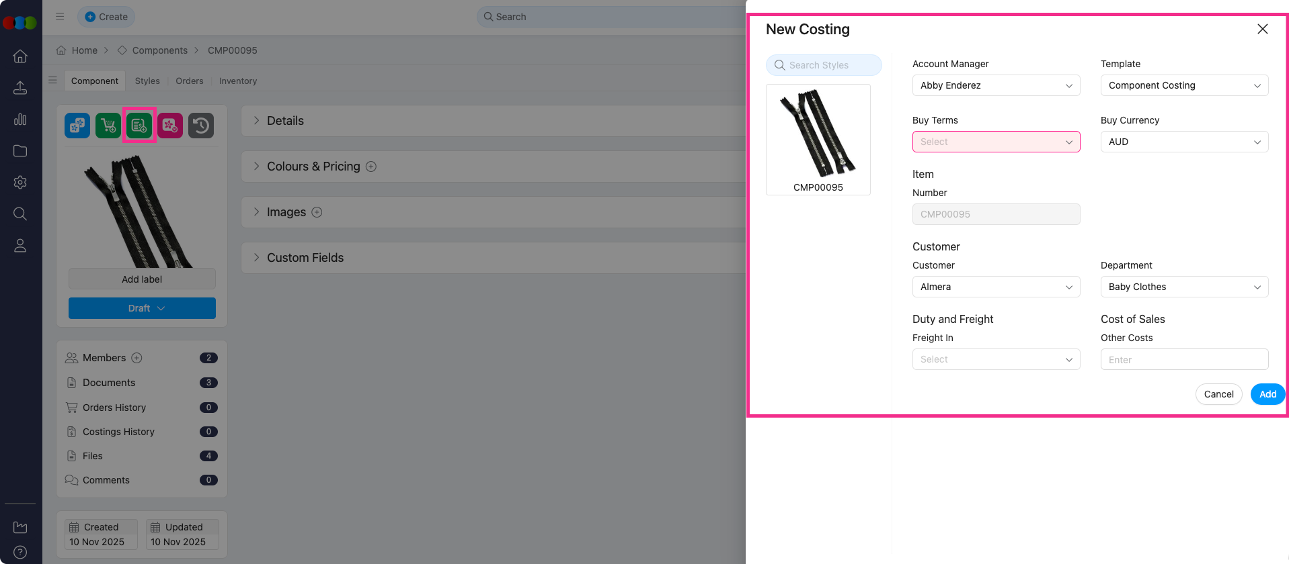Click the history clock icon

coord(201,126)
